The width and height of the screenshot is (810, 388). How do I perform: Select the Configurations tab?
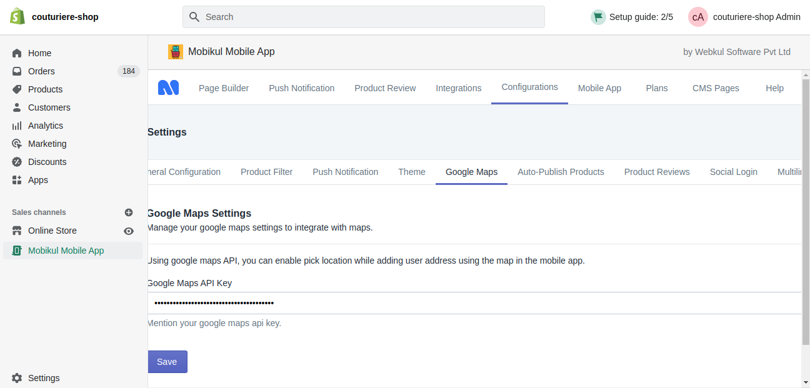[530, 87]
